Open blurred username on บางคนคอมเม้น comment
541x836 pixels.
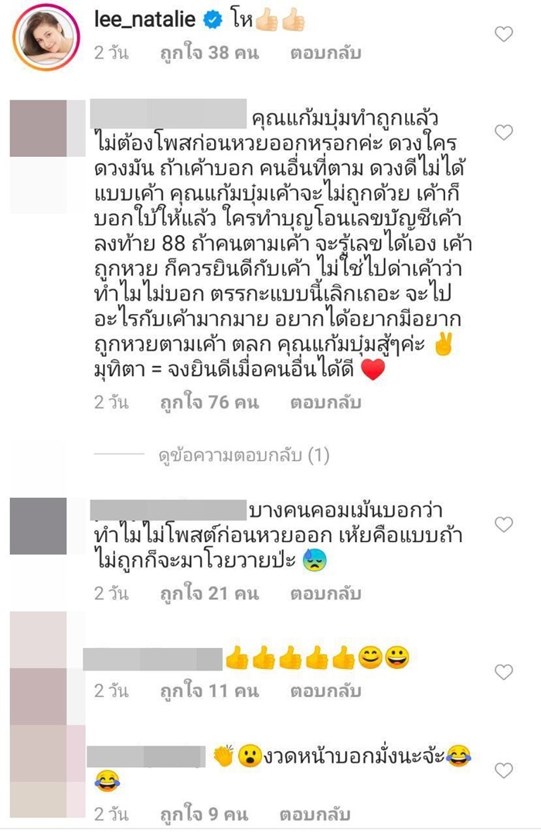168,509
